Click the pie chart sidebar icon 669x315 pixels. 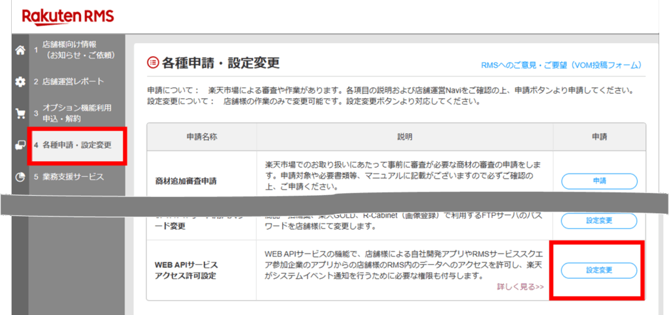tap(20, 177)
